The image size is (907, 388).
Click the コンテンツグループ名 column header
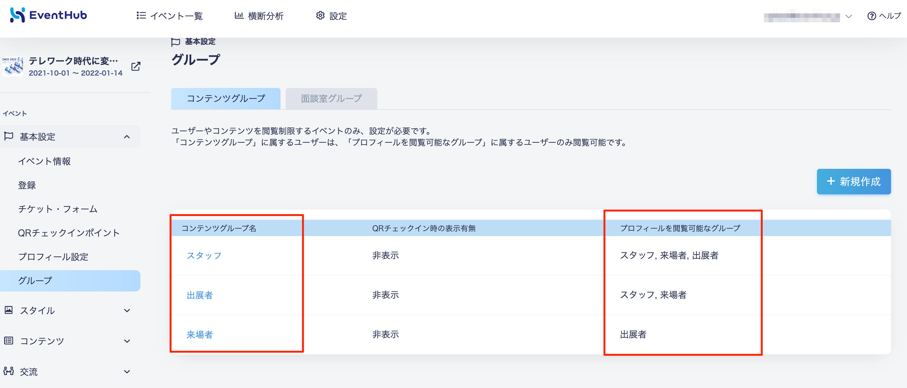[219, 228]
